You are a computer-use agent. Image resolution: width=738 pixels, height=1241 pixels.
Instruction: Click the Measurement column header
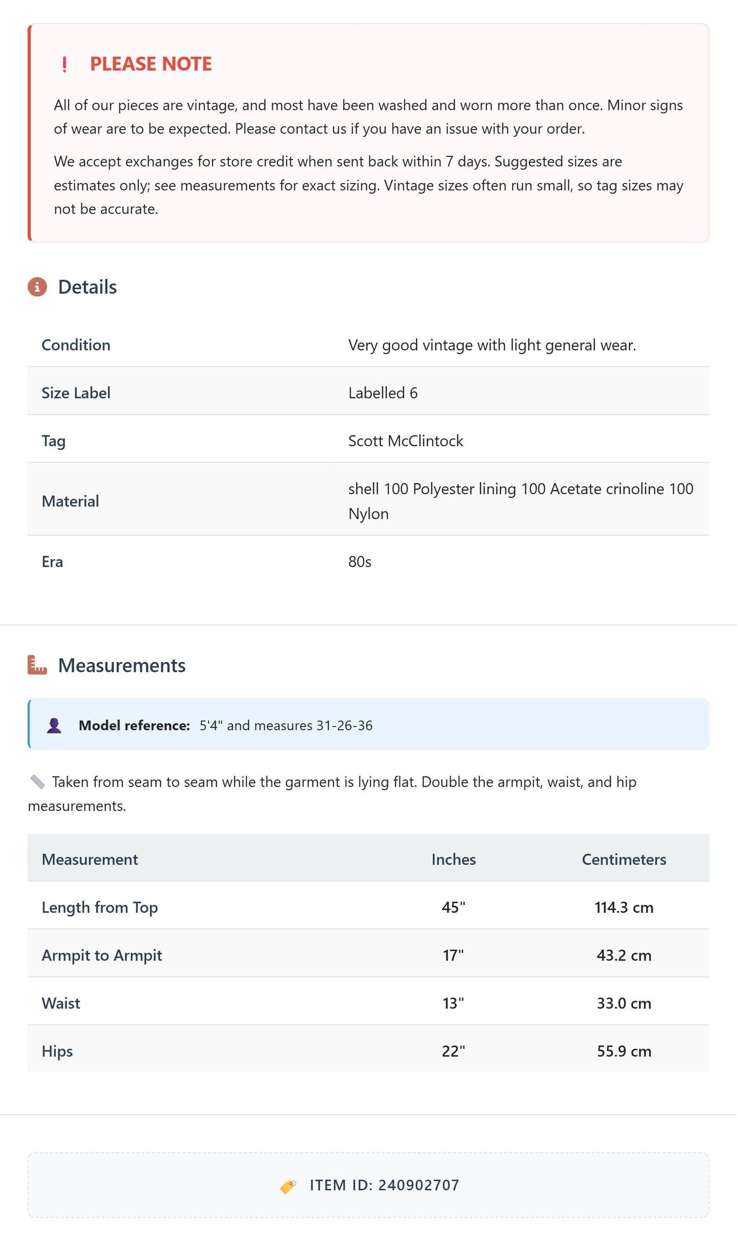90,859
